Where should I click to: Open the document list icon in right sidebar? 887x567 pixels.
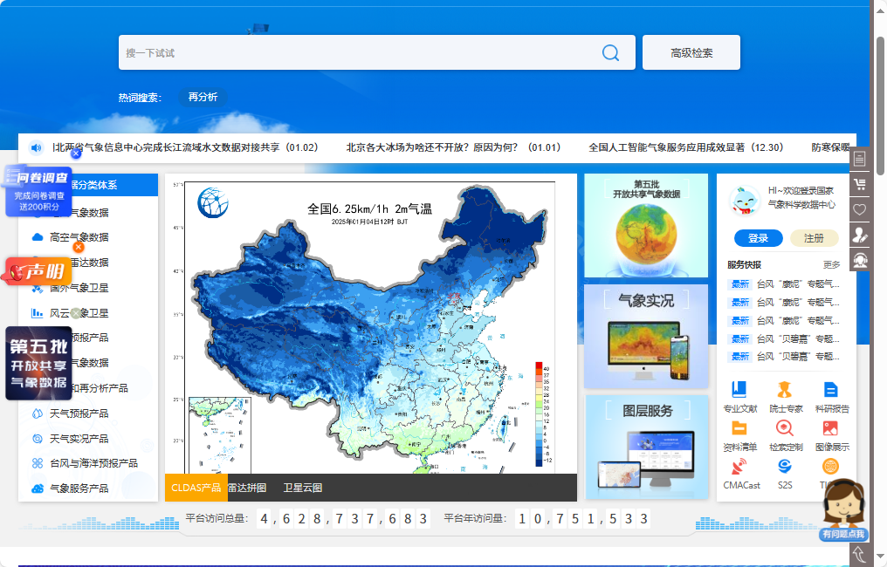pyautogui.click(x=859, y=160)
